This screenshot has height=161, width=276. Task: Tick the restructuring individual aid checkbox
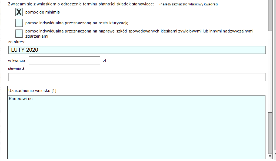[19, 23]
